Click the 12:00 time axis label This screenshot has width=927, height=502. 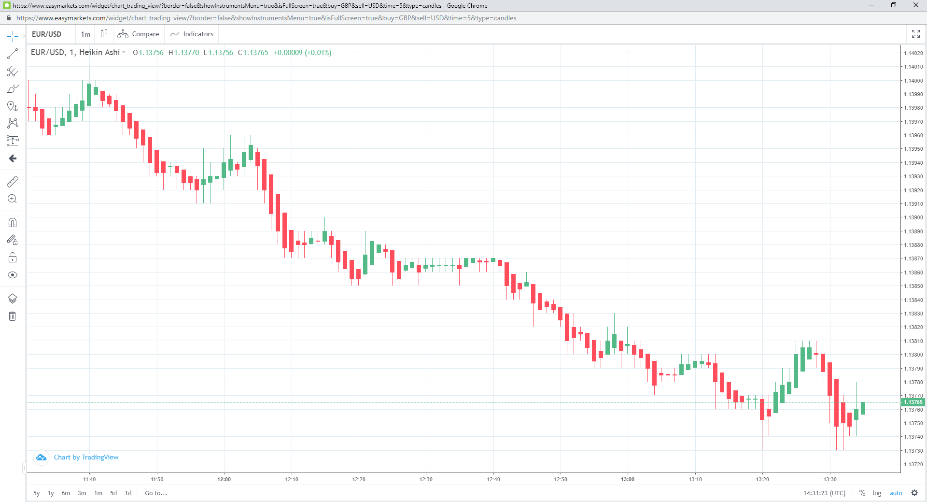coord(224,479)
